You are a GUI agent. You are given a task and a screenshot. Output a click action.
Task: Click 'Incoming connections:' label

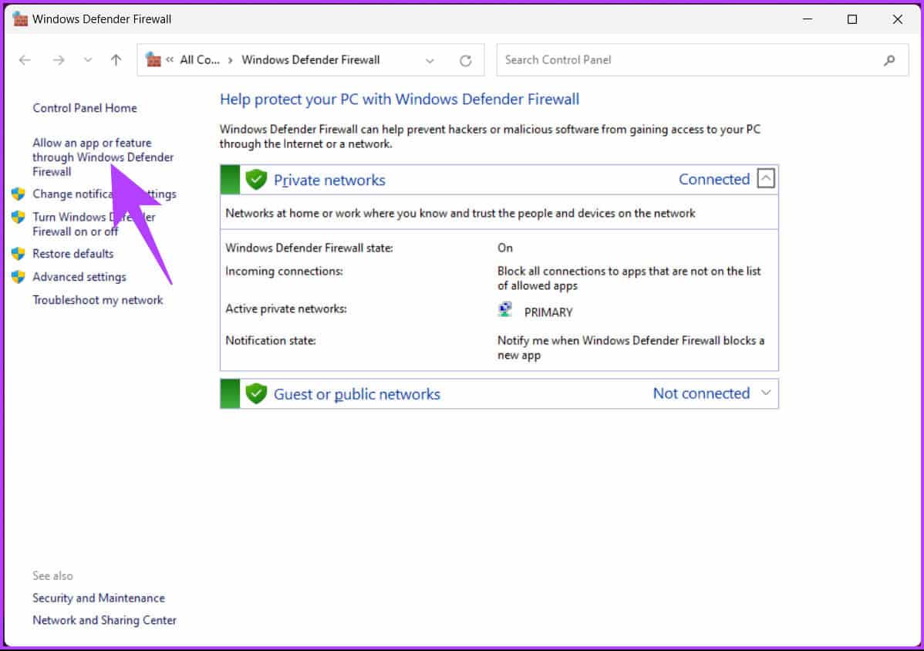(284, 272)
